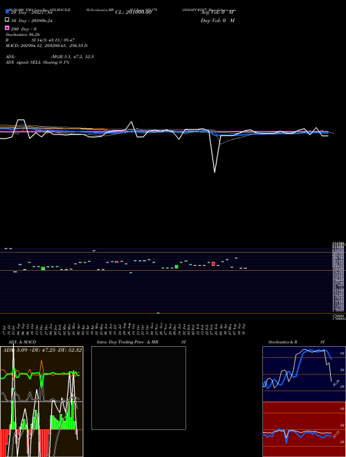Click the large red candle in candlestick strip

[213, 264]
